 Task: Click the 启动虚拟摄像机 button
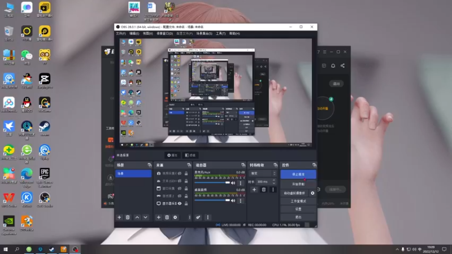(x=294, y=193)
